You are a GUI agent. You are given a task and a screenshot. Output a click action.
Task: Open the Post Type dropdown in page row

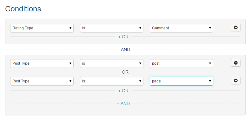pyautogui.click(x=42, y=81)
